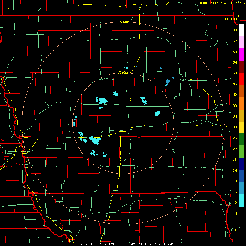Click the '54' legend value
This screenshot has height=246, width=246.
coord(235,62)
